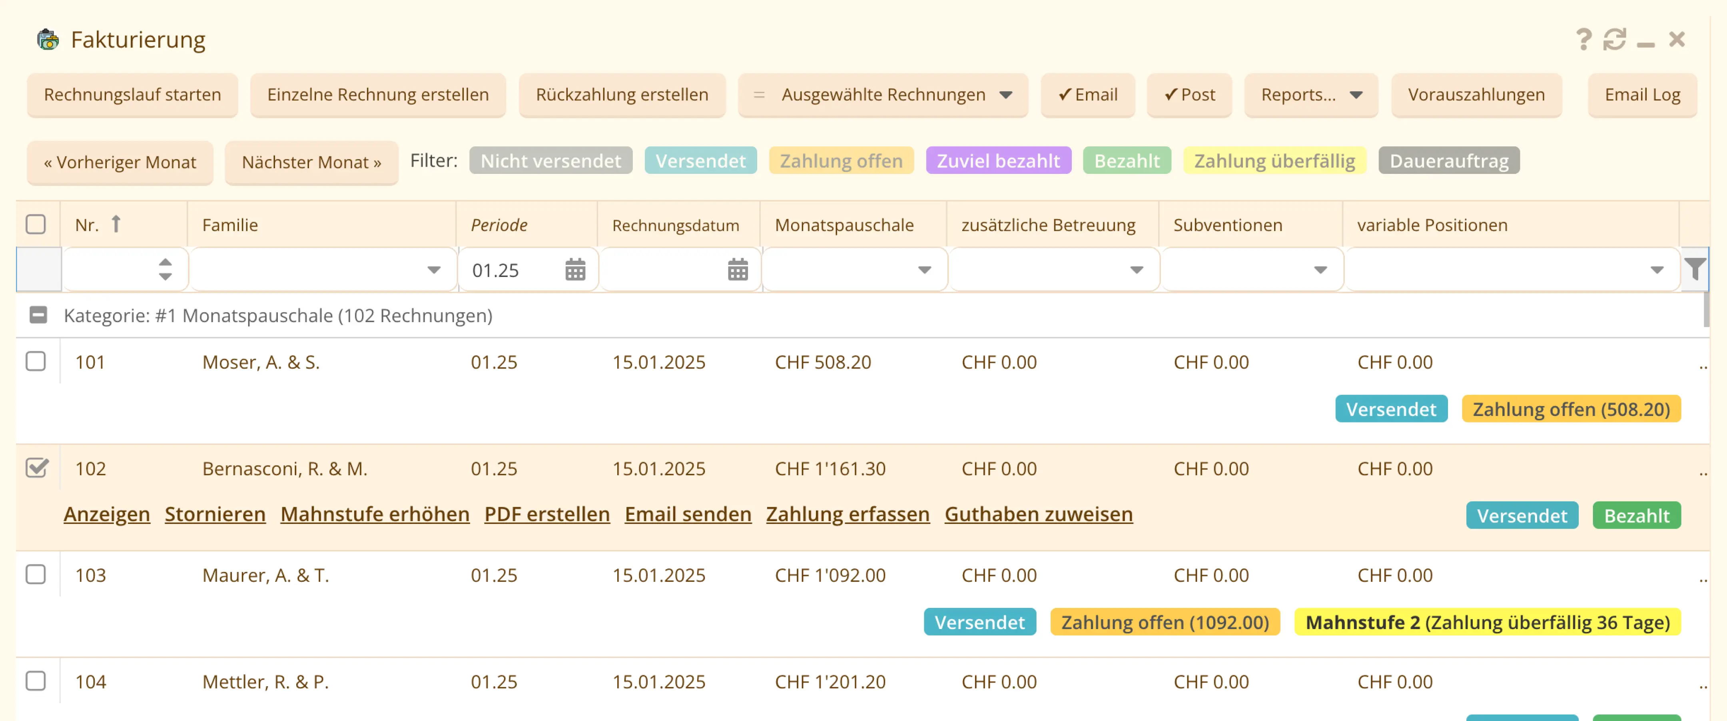Click the Periode filter field showing 01.25

click(x=528, y=269)
